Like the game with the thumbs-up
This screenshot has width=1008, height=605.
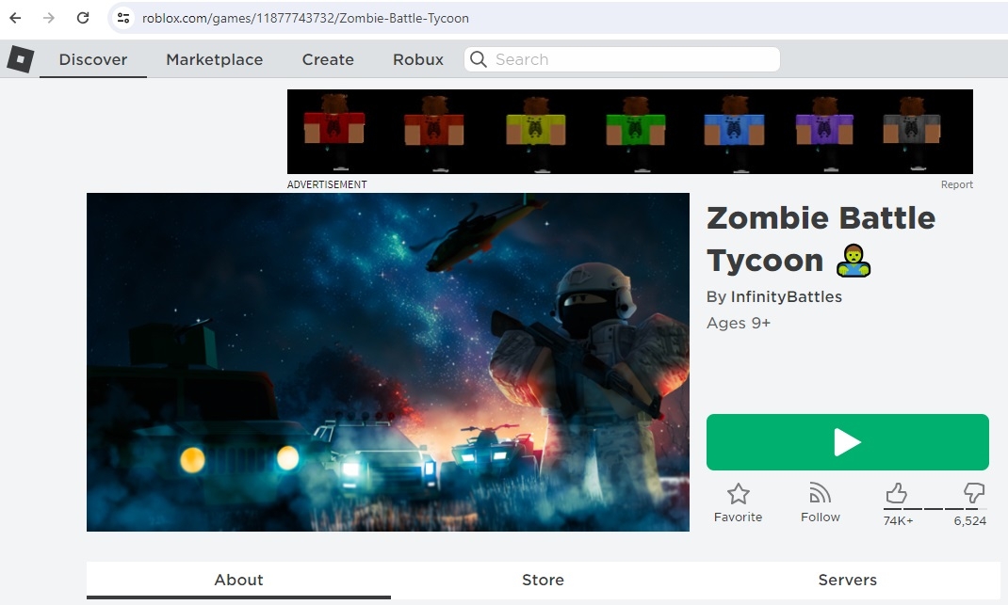[897, 491]
